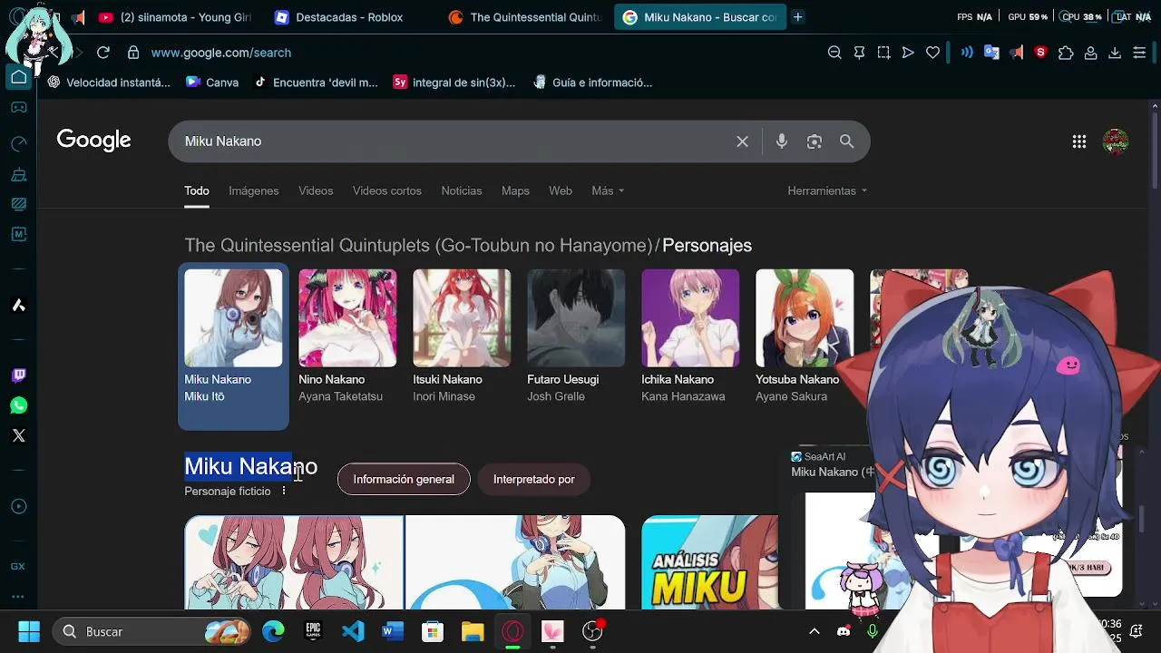This screenshot has height=653, width=1161.
Task: Click the pinboard pin icon
Action: pyautogui.click(x=859, y=53)
